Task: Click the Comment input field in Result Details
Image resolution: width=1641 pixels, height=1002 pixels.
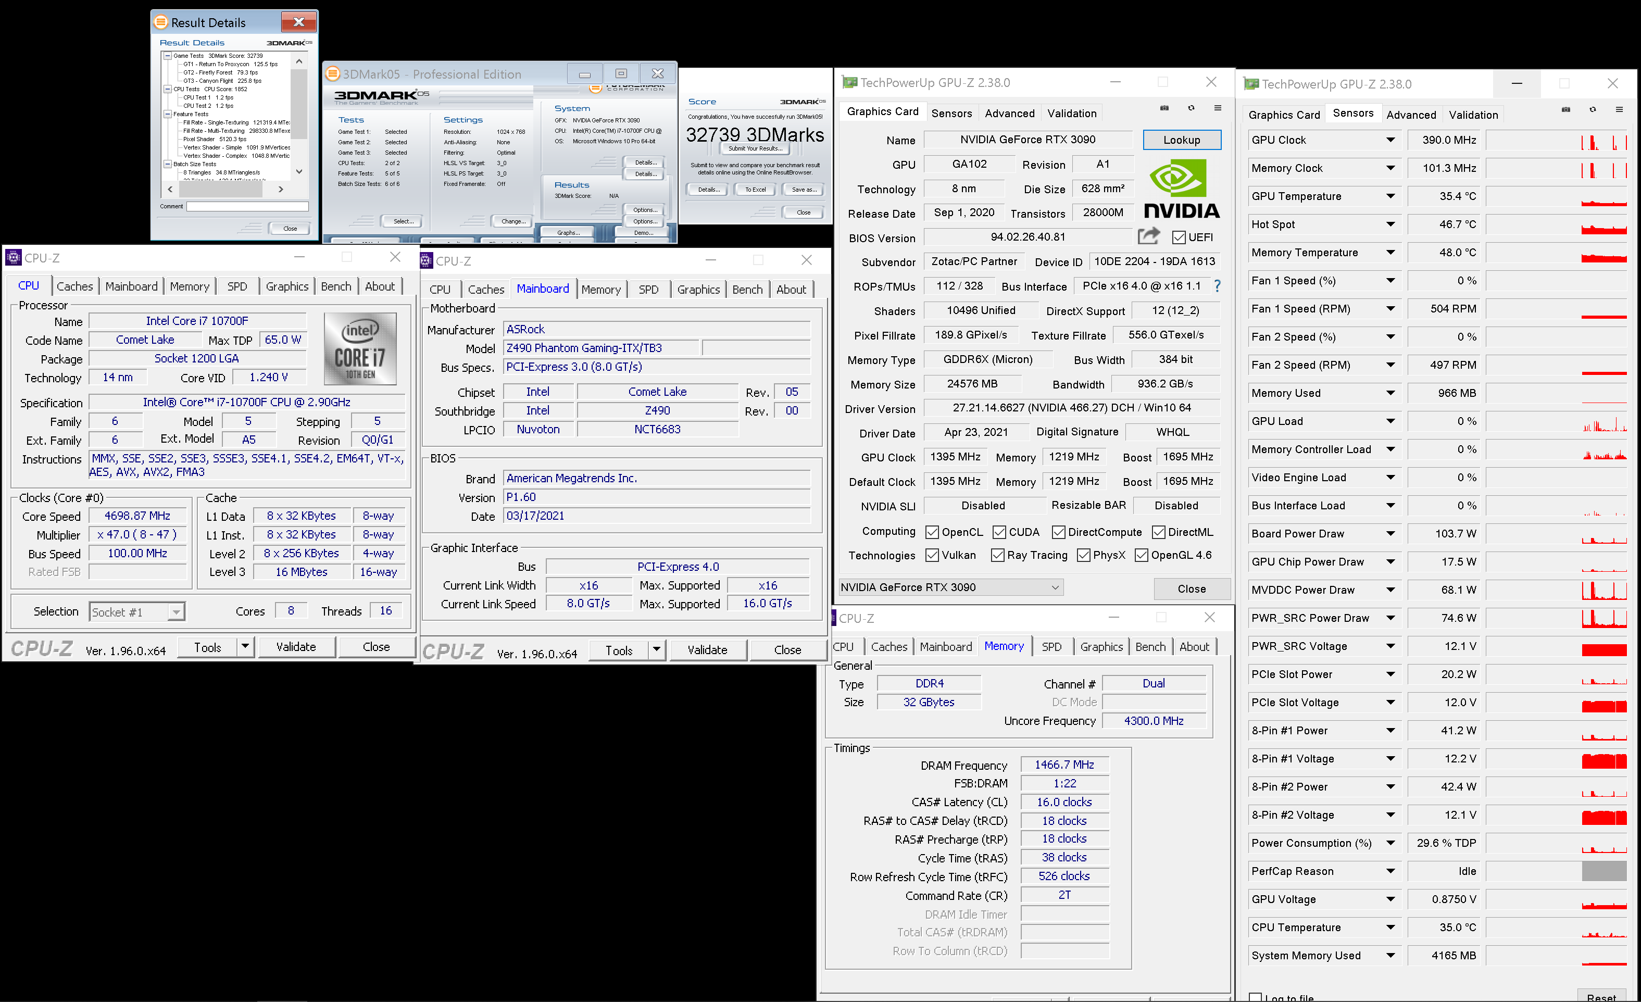Action: tap(247, 206)
